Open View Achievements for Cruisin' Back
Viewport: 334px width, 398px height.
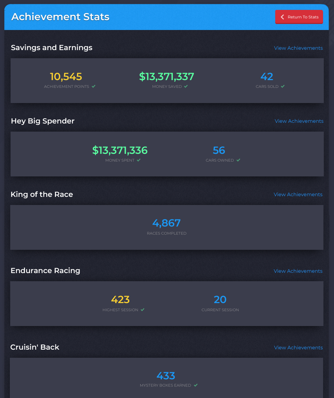click(298, 348)
